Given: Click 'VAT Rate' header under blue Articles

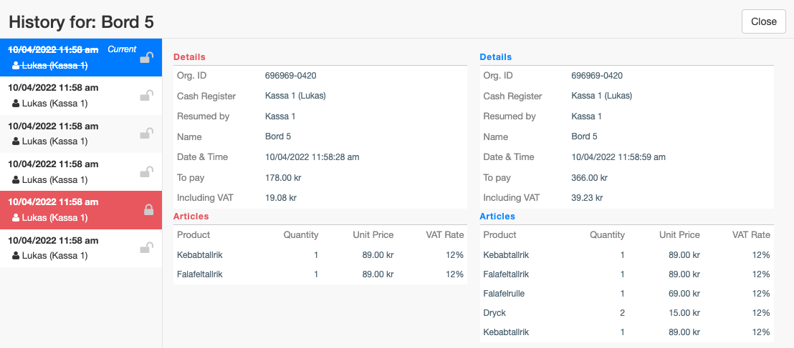Looking at the screenshot, I should [752, 235].
